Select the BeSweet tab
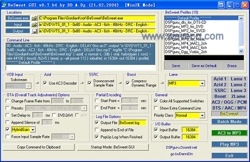Screen dimensions: 250x162 (229, 114)
